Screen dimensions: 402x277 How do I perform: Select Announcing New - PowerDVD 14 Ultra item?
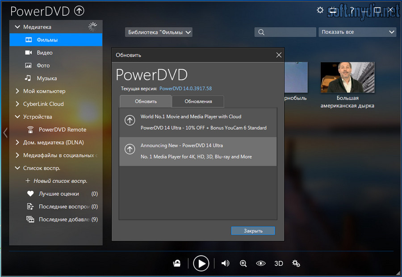(198, 151)
